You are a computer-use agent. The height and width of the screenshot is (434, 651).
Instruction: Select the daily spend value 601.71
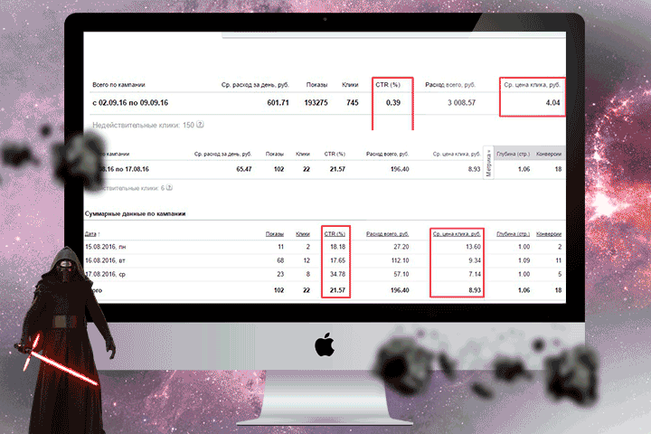(278, 102)
